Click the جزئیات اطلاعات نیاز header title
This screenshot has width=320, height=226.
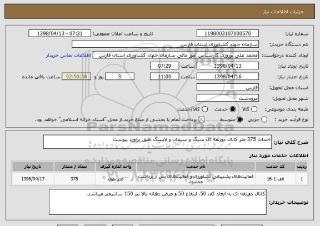pyautogui.click(x=283, y=12)
